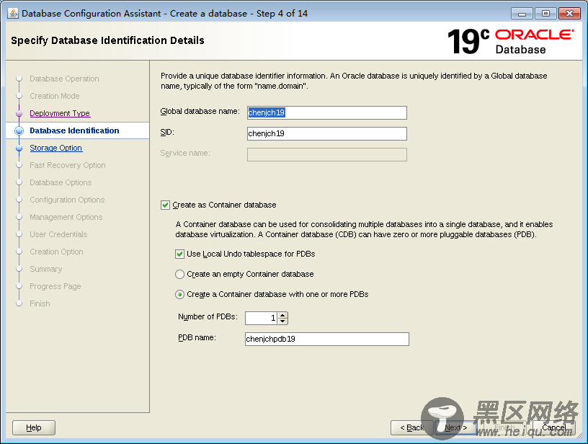Minimize the Database Configuration Assistant window
Image resolution: width=588 pixels, height=444 pixels.
pos(522,14)
